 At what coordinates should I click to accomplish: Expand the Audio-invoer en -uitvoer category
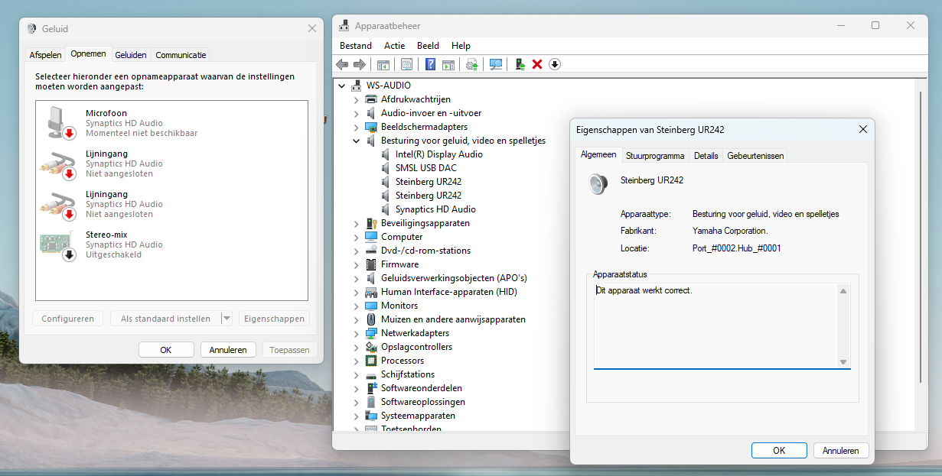click(x=357, y=113)
